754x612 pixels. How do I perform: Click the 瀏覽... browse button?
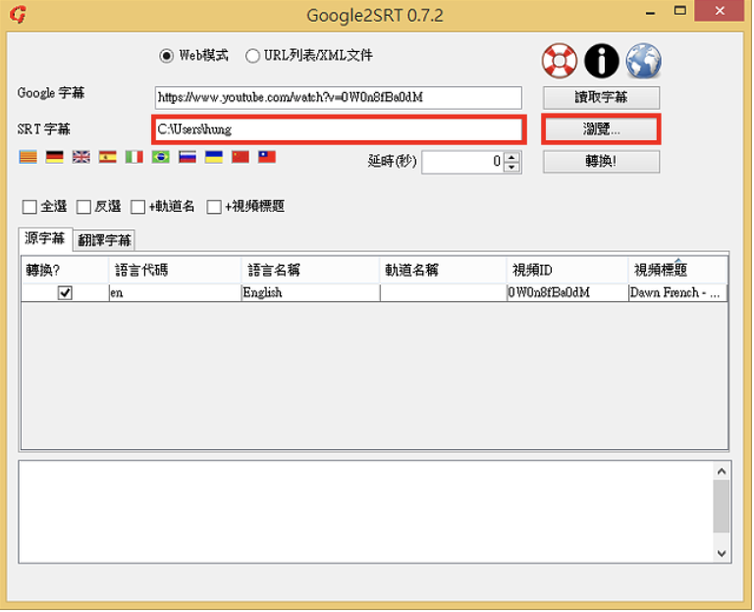click(601, 129)
